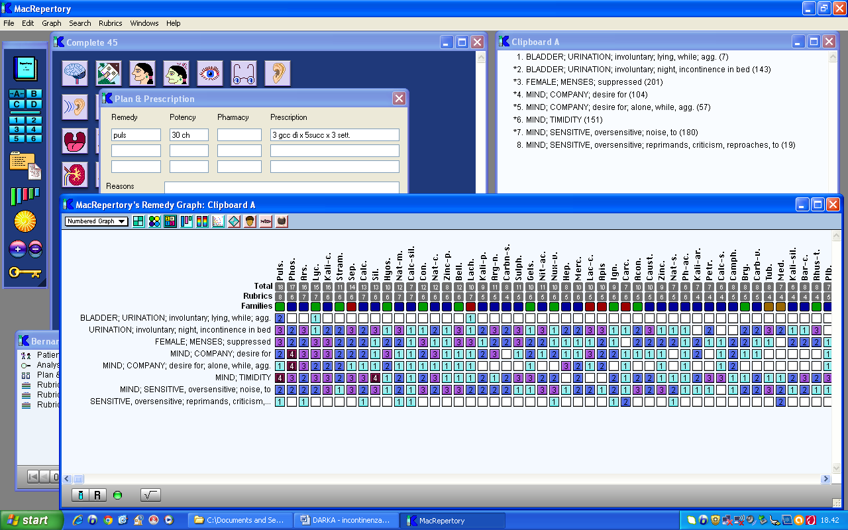Click the golden key icon in the palette
This screenshot has width=848, height=530.
[25, 272]
